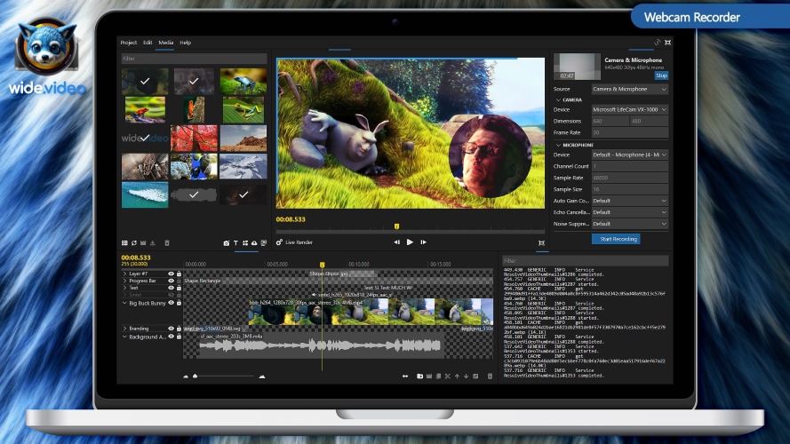Open the Noise Suppression dropdown
Image resolution: width=790 pixels, height=444 pixels.
point(630,224)
